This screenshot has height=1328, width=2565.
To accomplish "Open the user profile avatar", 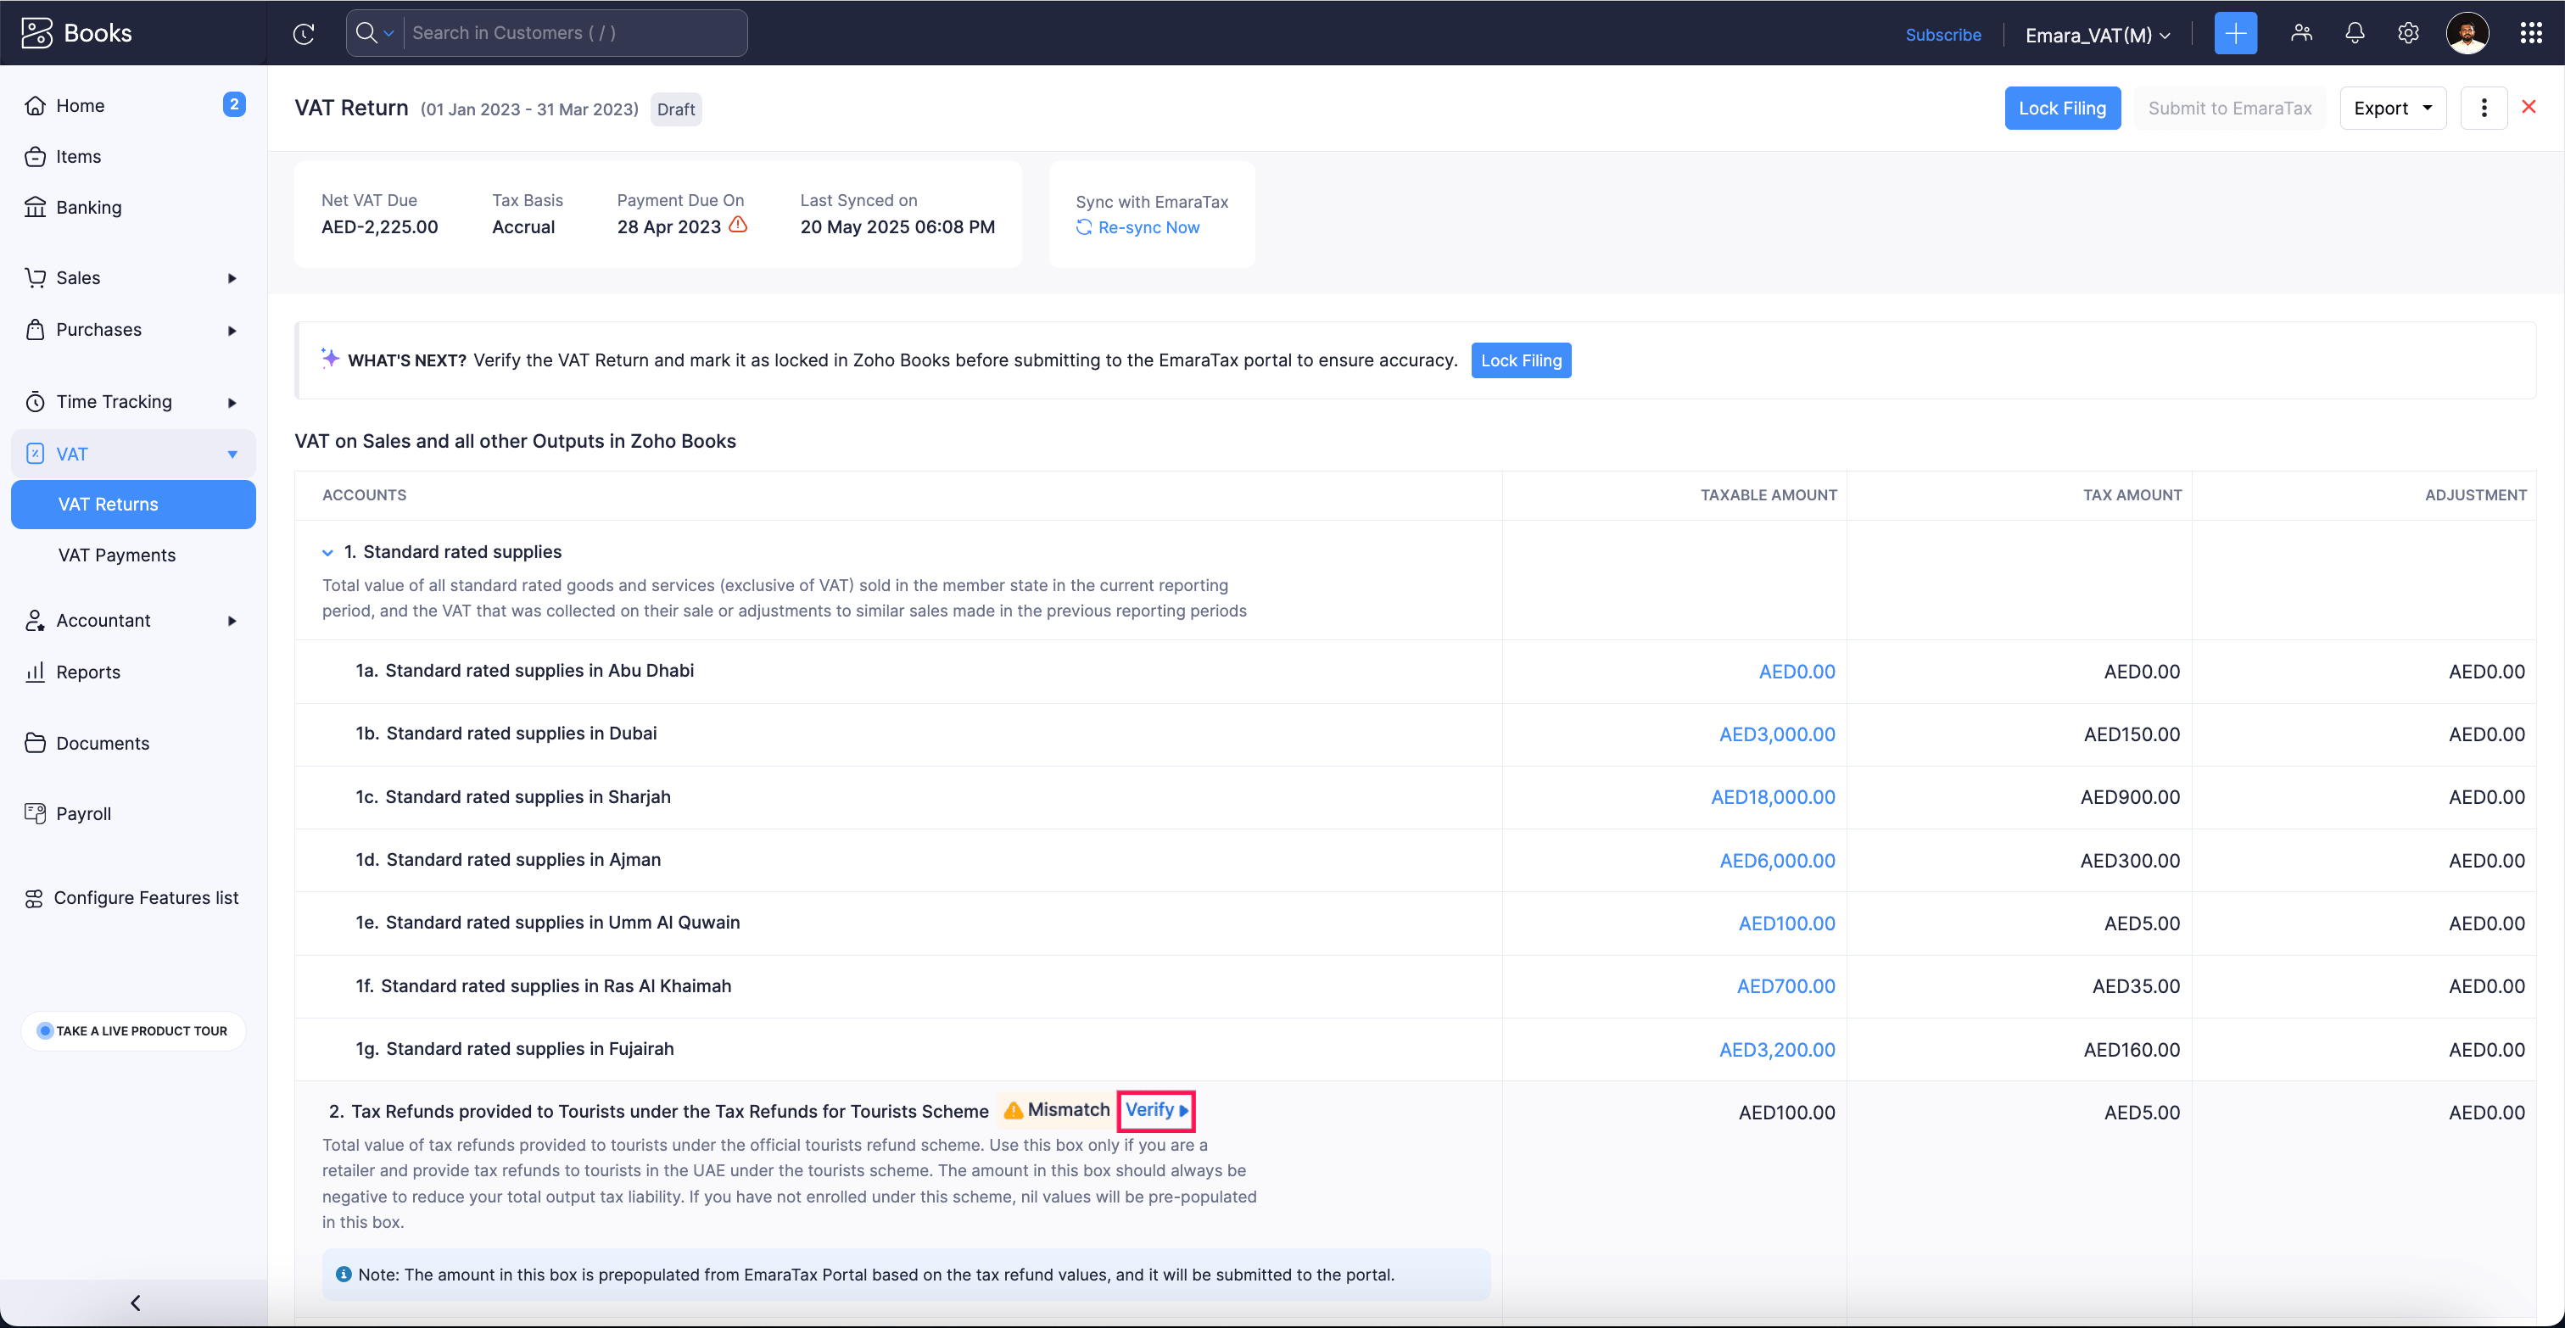I will (2467, 34).
